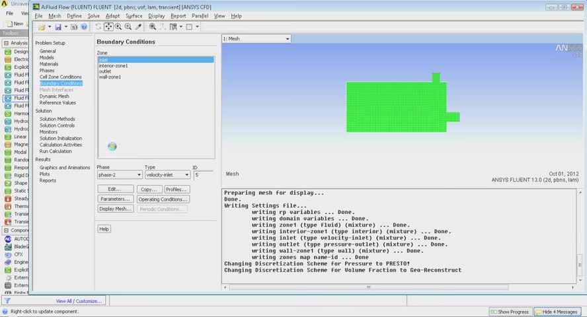Open the Display menu

click(157, 16)
